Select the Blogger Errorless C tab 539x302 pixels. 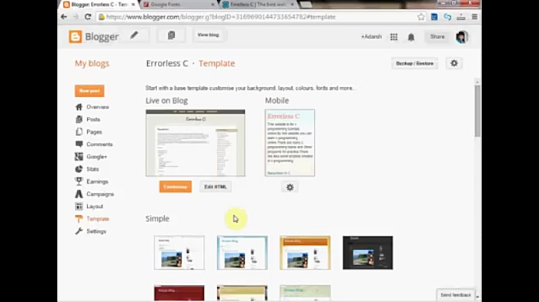[x=99, y=5]
